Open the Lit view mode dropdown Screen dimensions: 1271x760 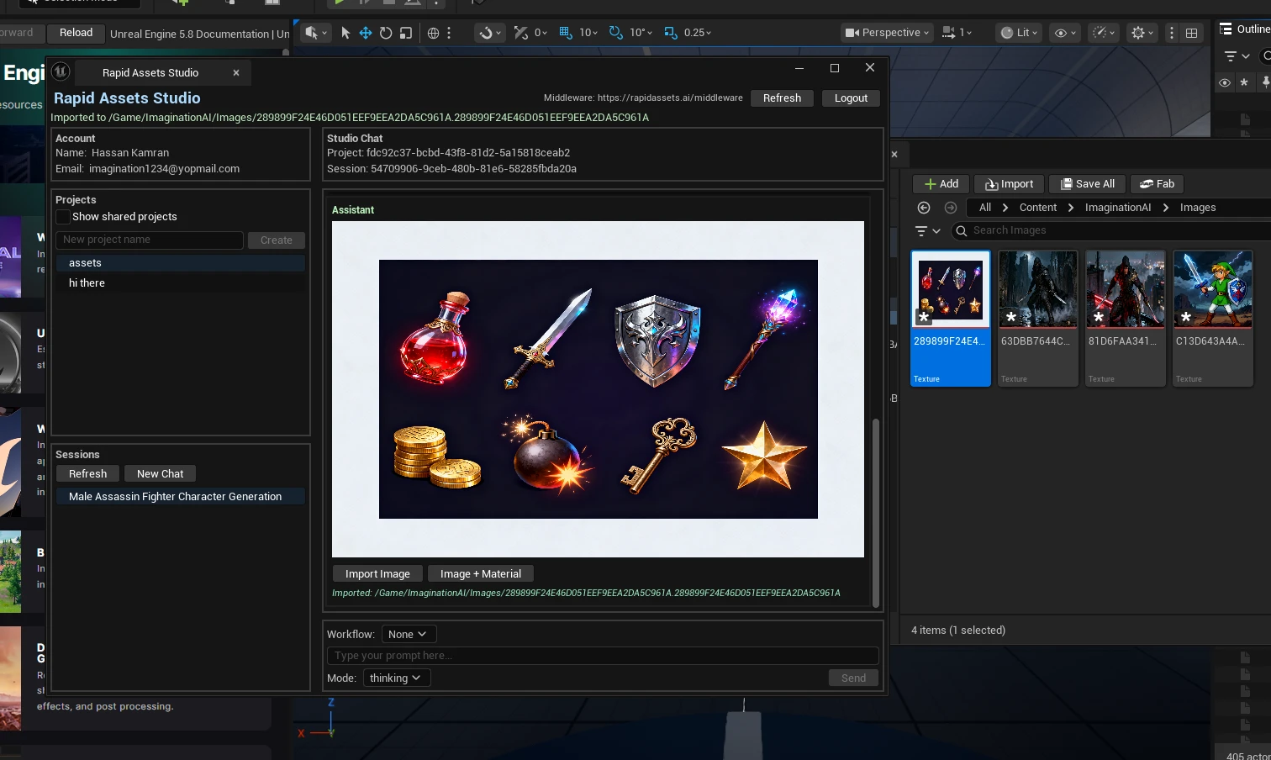[1019, 33]
